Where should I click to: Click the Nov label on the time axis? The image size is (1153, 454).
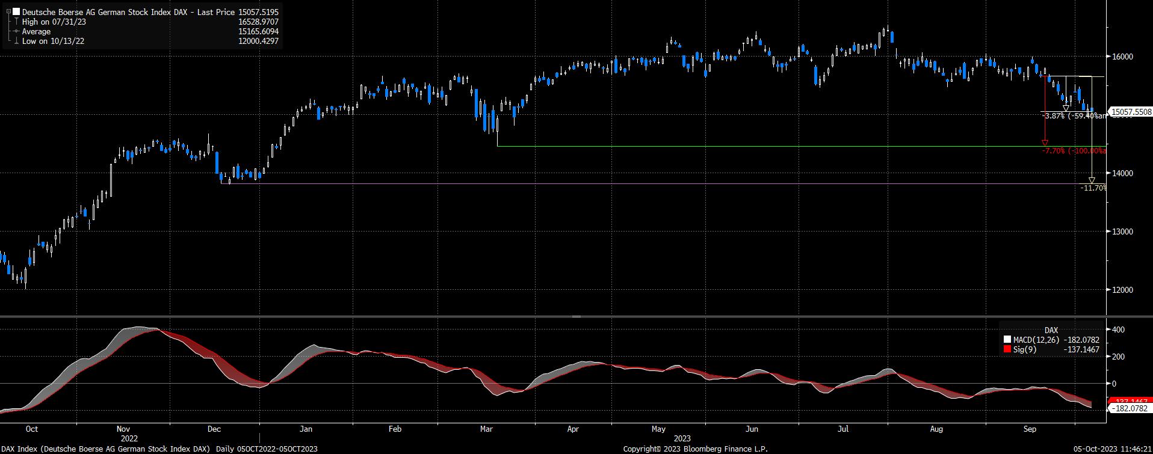(x=123, y=429)
